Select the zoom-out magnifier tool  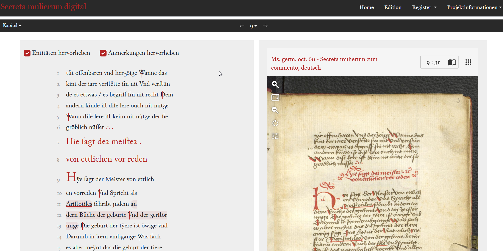tap(275, 110)
